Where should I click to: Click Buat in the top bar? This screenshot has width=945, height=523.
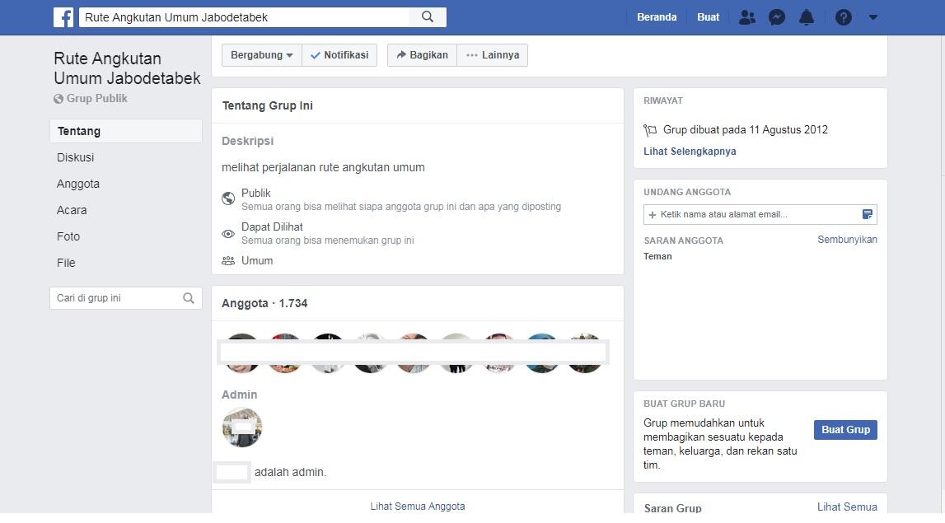pyautogui.click(x=709, y=17)
